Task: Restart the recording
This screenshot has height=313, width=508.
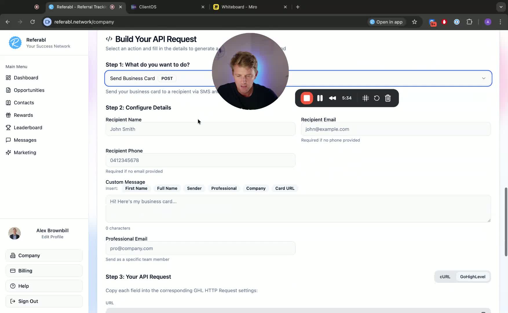Action: pos(377,98)
